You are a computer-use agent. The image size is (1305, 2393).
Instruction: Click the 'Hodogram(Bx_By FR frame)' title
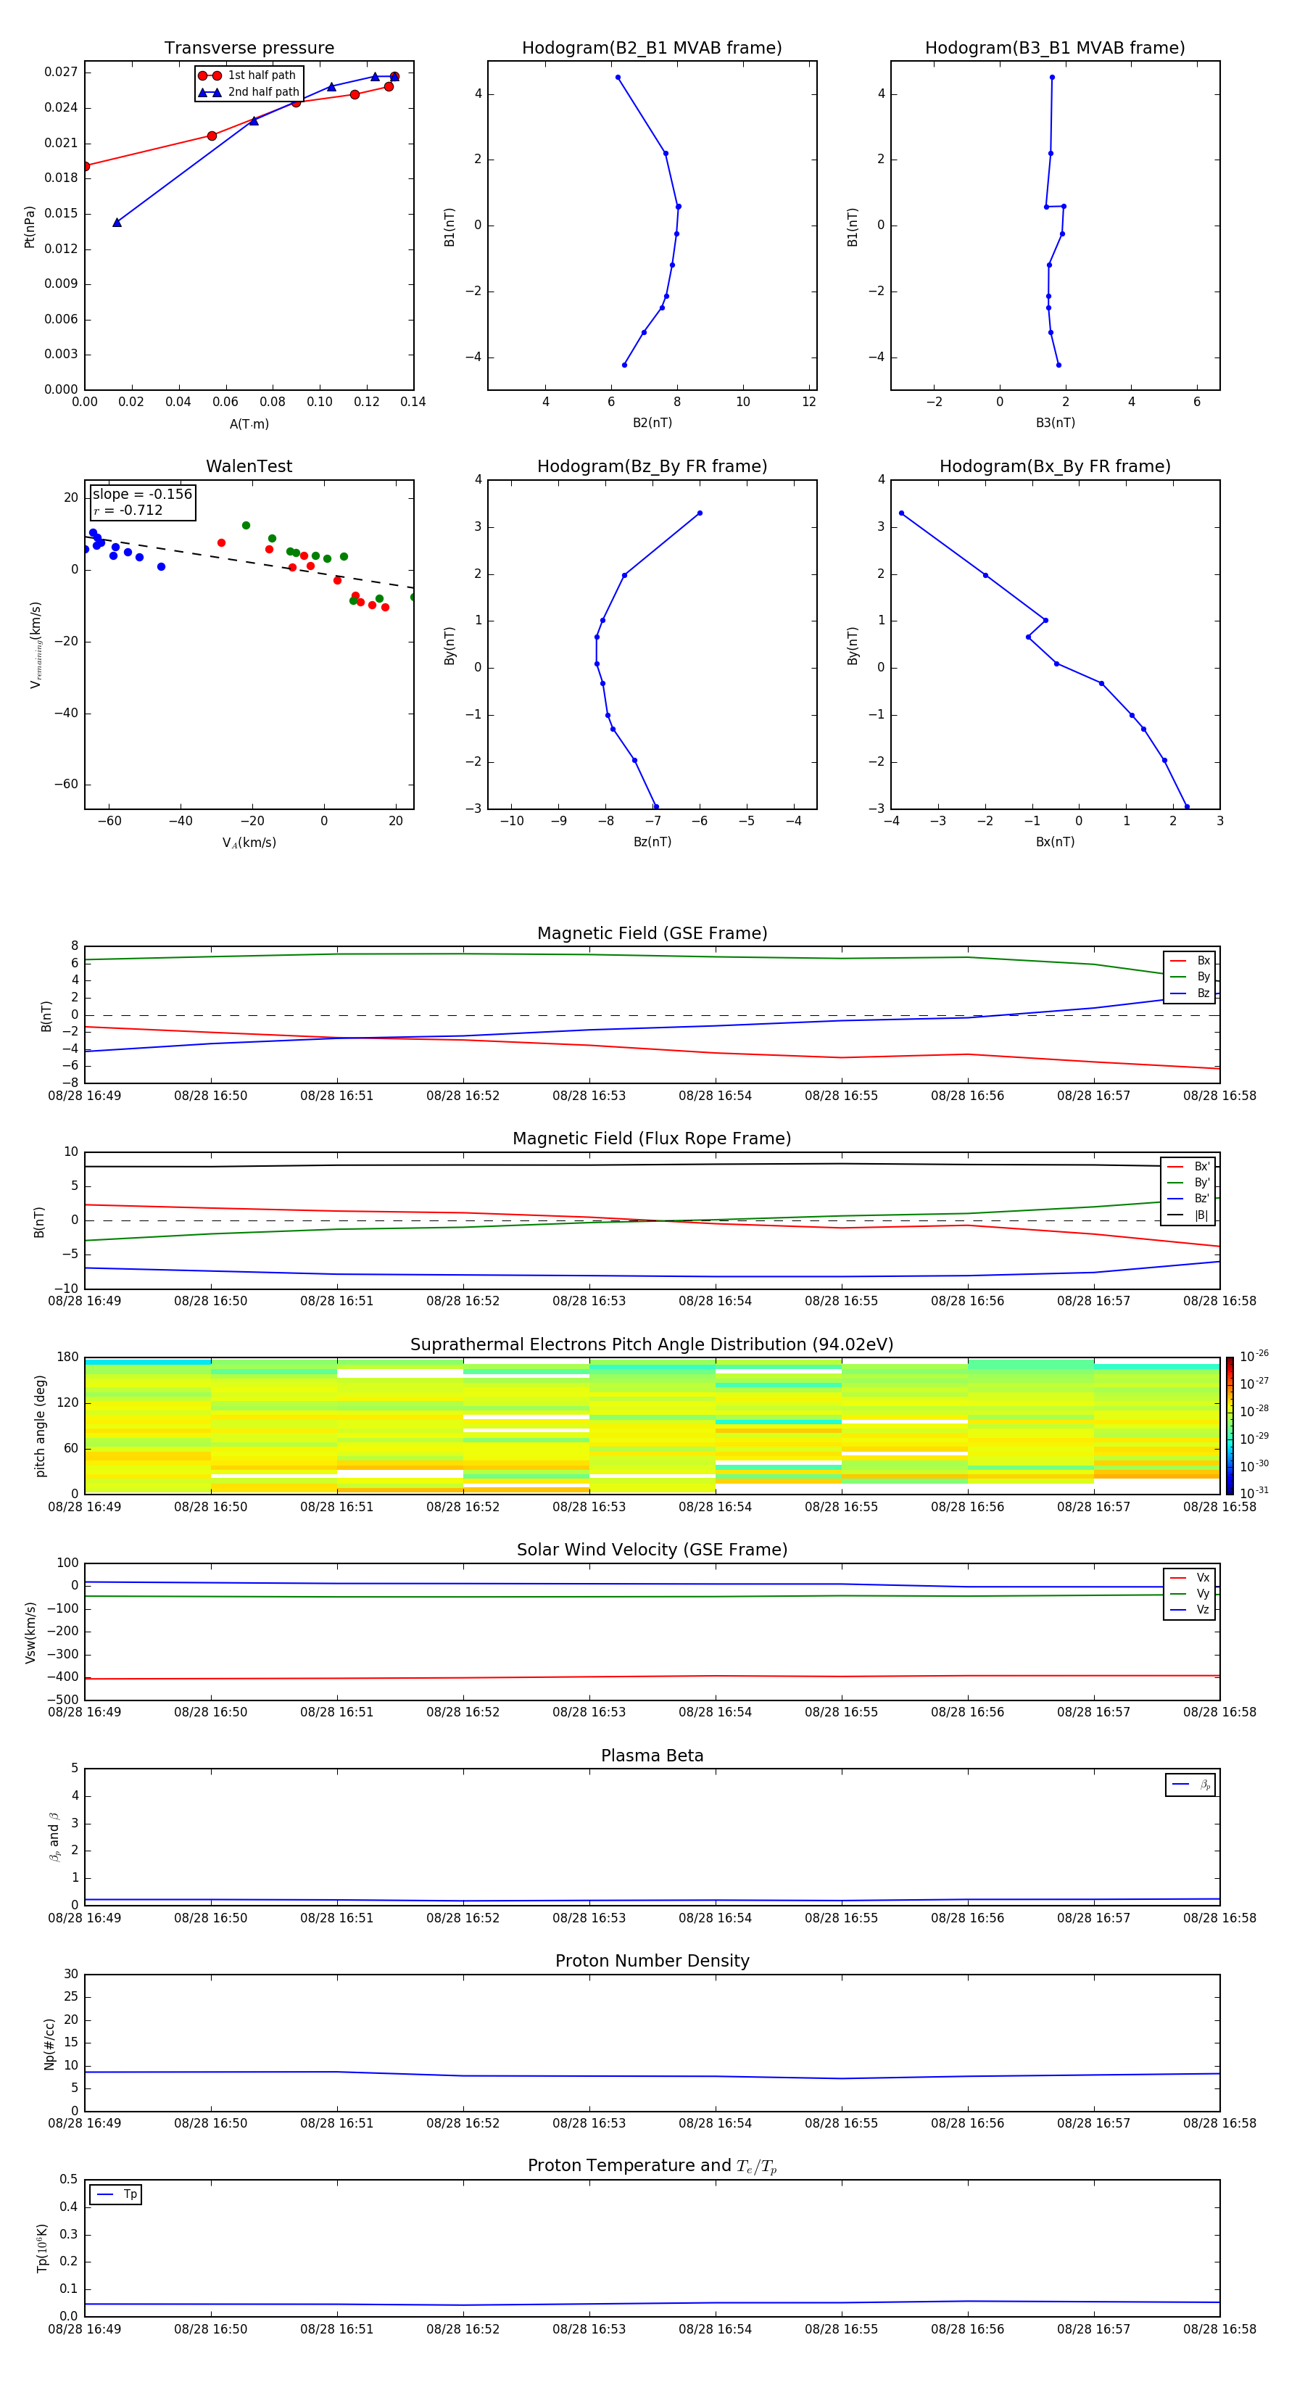[1055, 466]
